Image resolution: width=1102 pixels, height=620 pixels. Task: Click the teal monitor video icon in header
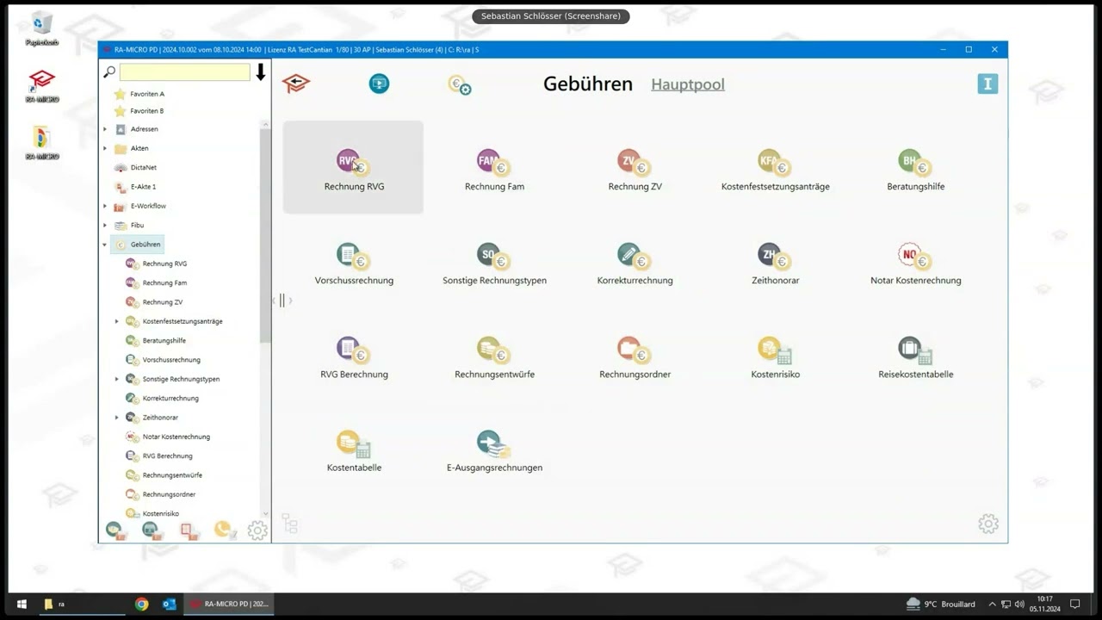pos(379,84)
